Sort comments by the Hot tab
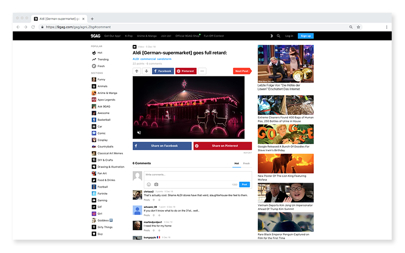This screenshot has height=253, width=405. pyautogui.click(x=236, y=163)
